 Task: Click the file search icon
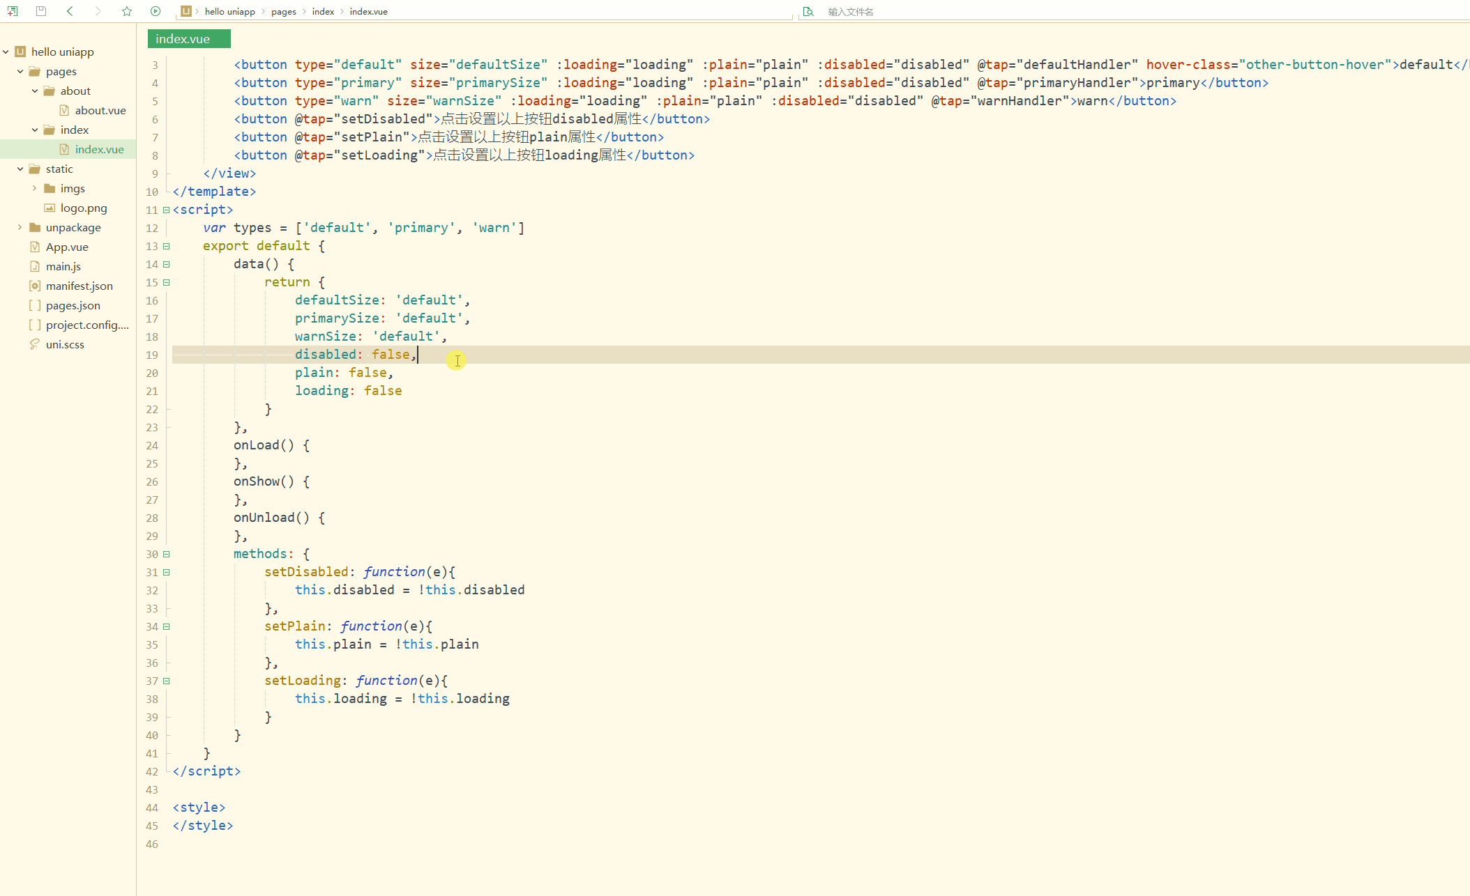coord(808,11)
